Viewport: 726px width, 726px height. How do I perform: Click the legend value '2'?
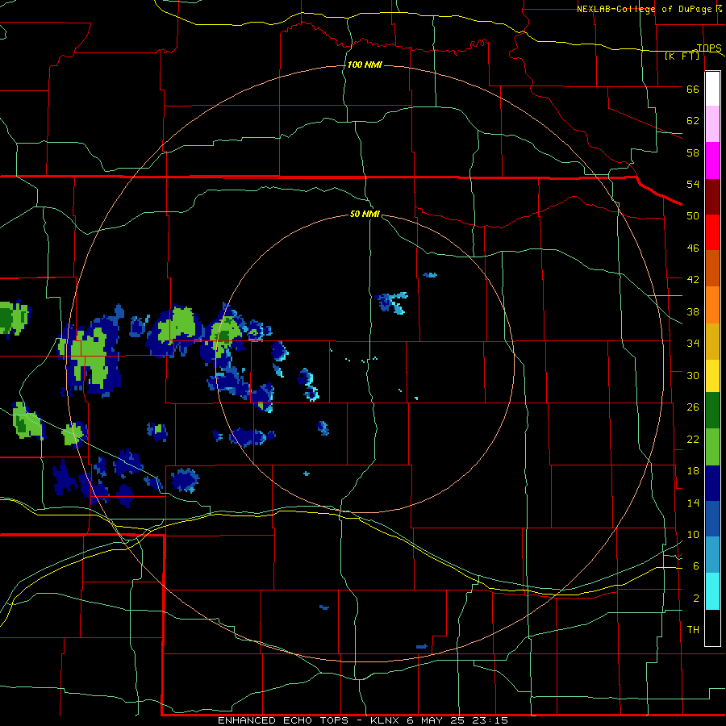(696, 598)
